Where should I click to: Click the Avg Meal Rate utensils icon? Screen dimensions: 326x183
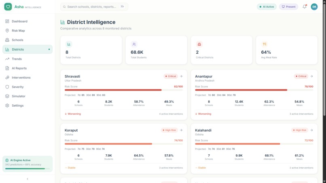265,44
